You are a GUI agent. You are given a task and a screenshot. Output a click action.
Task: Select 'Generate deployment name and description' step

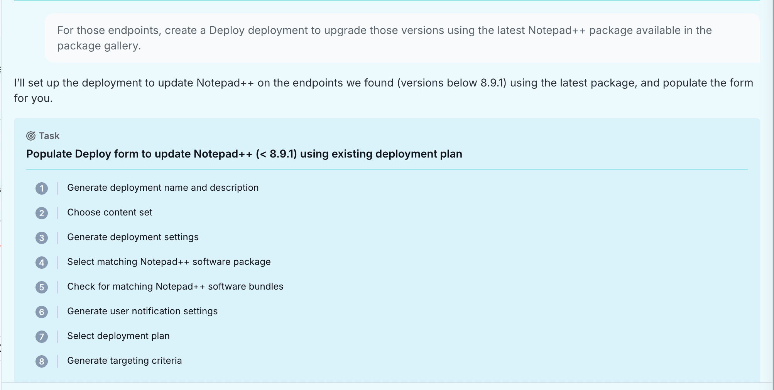pos(163,188)
